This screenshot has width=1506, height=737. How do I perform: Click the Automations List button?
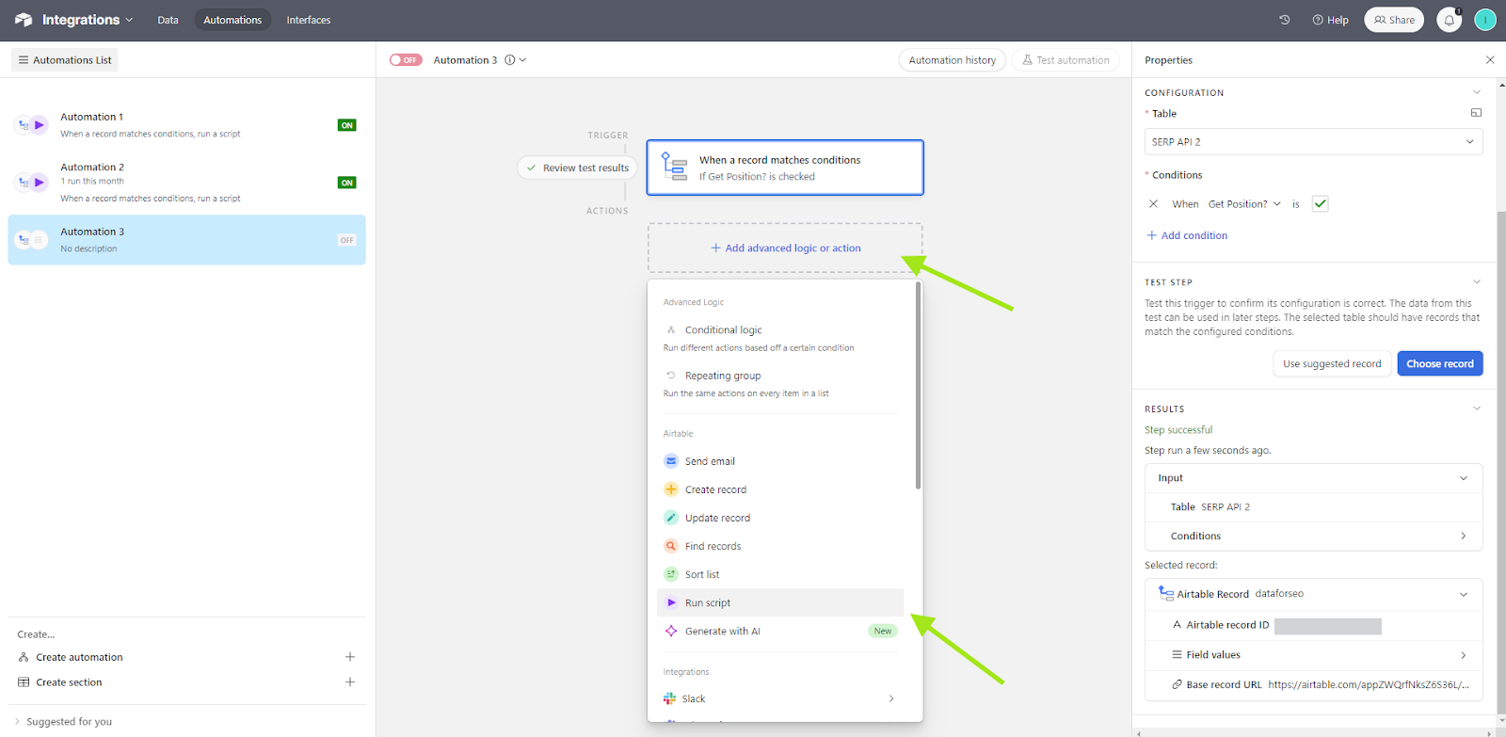pos(65,60)
